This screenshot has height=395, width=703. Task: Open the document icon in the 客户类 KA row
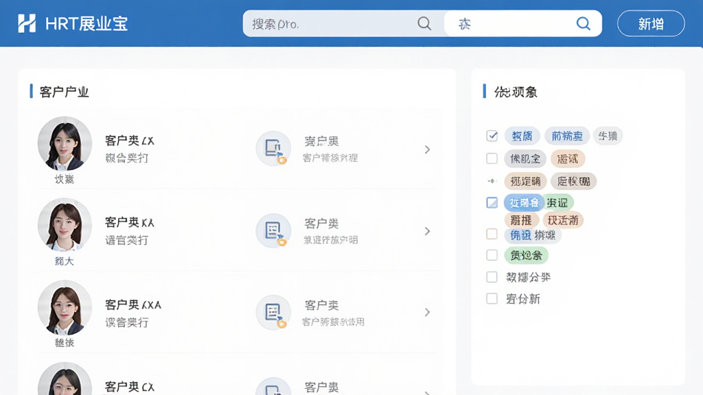click(x=273, y=230)
